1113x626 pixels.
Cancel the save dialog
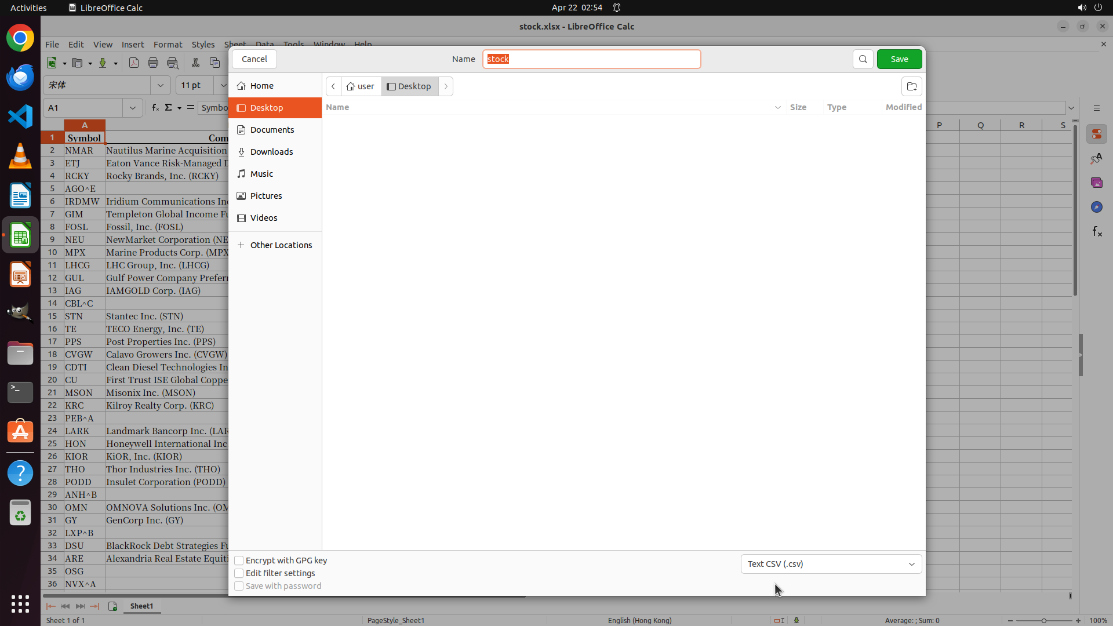pyautogui.click(x=254, y=59)
